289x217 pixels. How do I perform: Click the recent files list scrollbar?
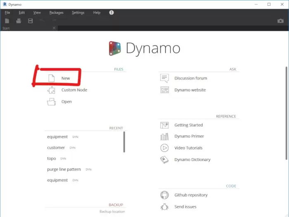pos(124,142)
